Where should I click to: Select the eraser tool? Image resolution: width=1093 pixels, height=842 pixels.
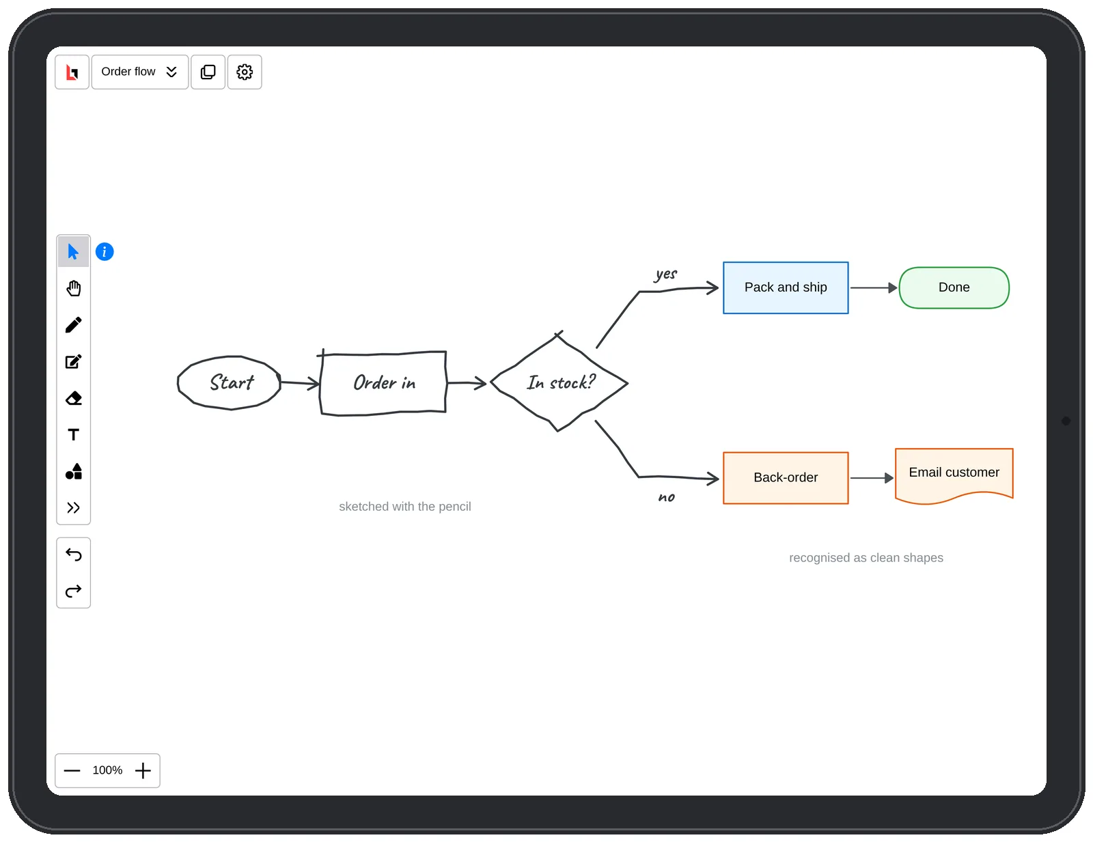point(74,398)
